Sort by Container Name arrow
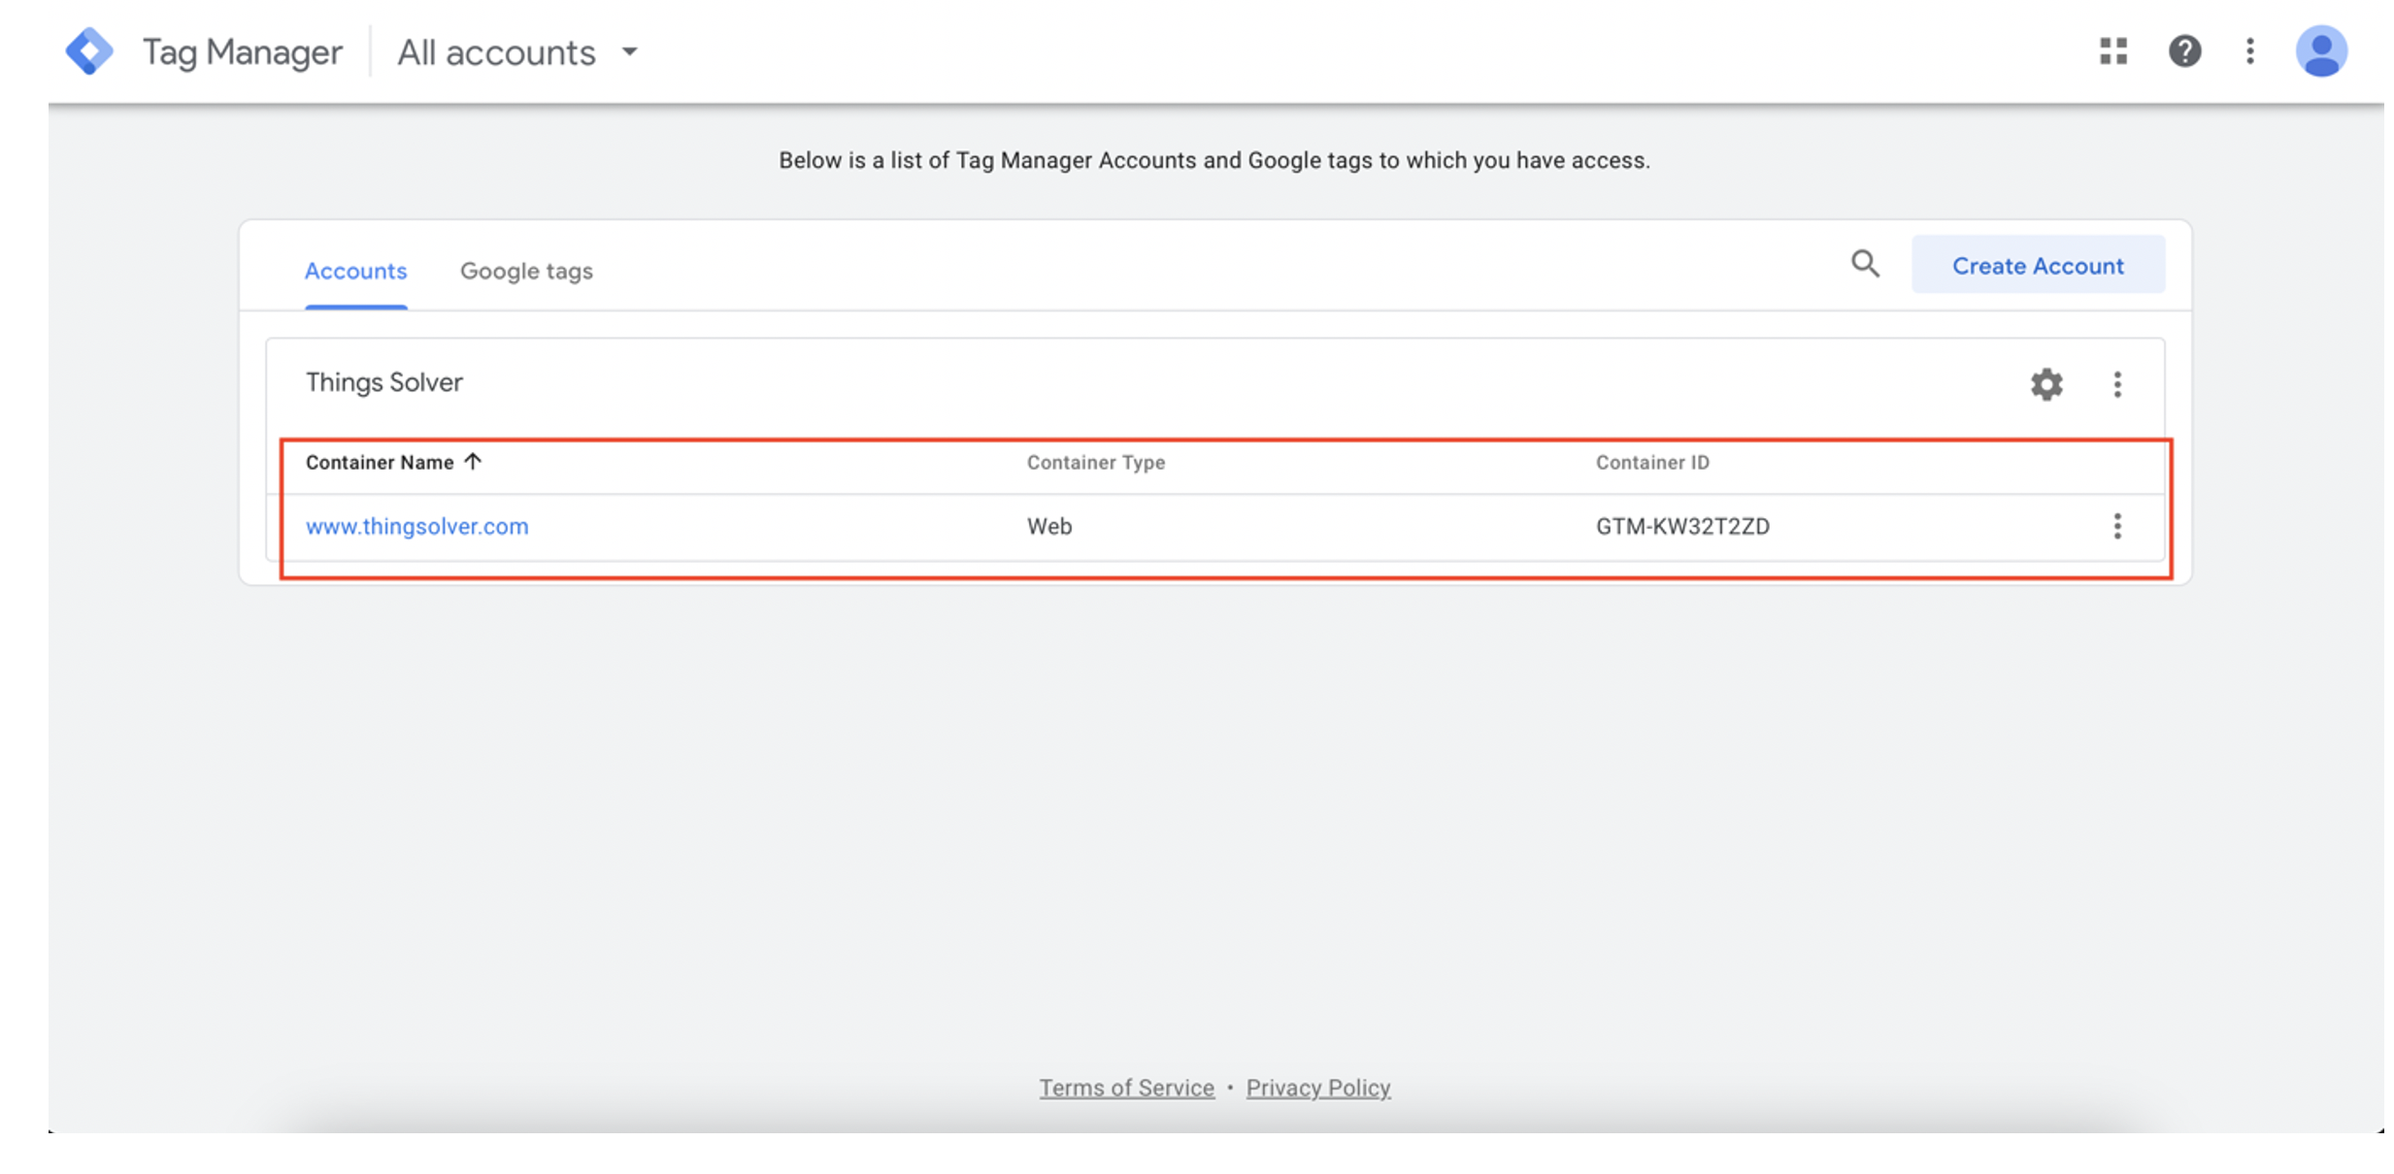 point(473,462)
